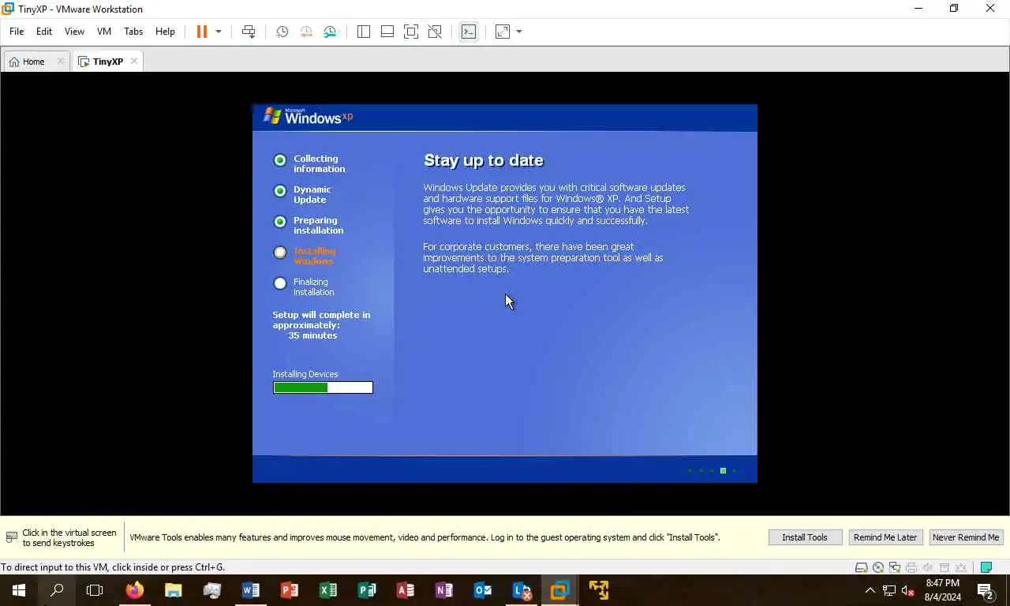Open OneNote from the taskbar
The image size is (1010, 606).
point(444,590)
